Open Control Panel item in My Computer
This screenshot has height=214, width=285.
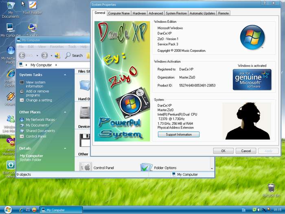(97, 168)
